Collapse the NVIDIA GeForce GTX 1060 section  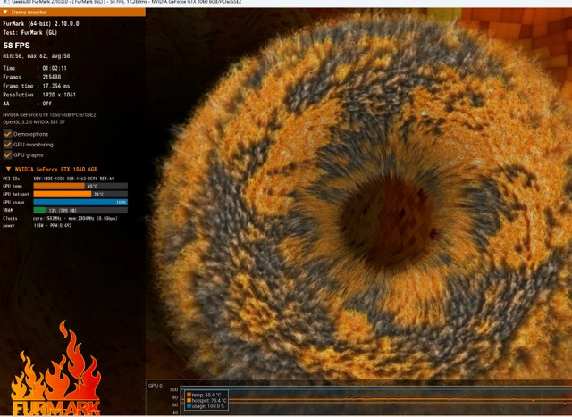7,168
